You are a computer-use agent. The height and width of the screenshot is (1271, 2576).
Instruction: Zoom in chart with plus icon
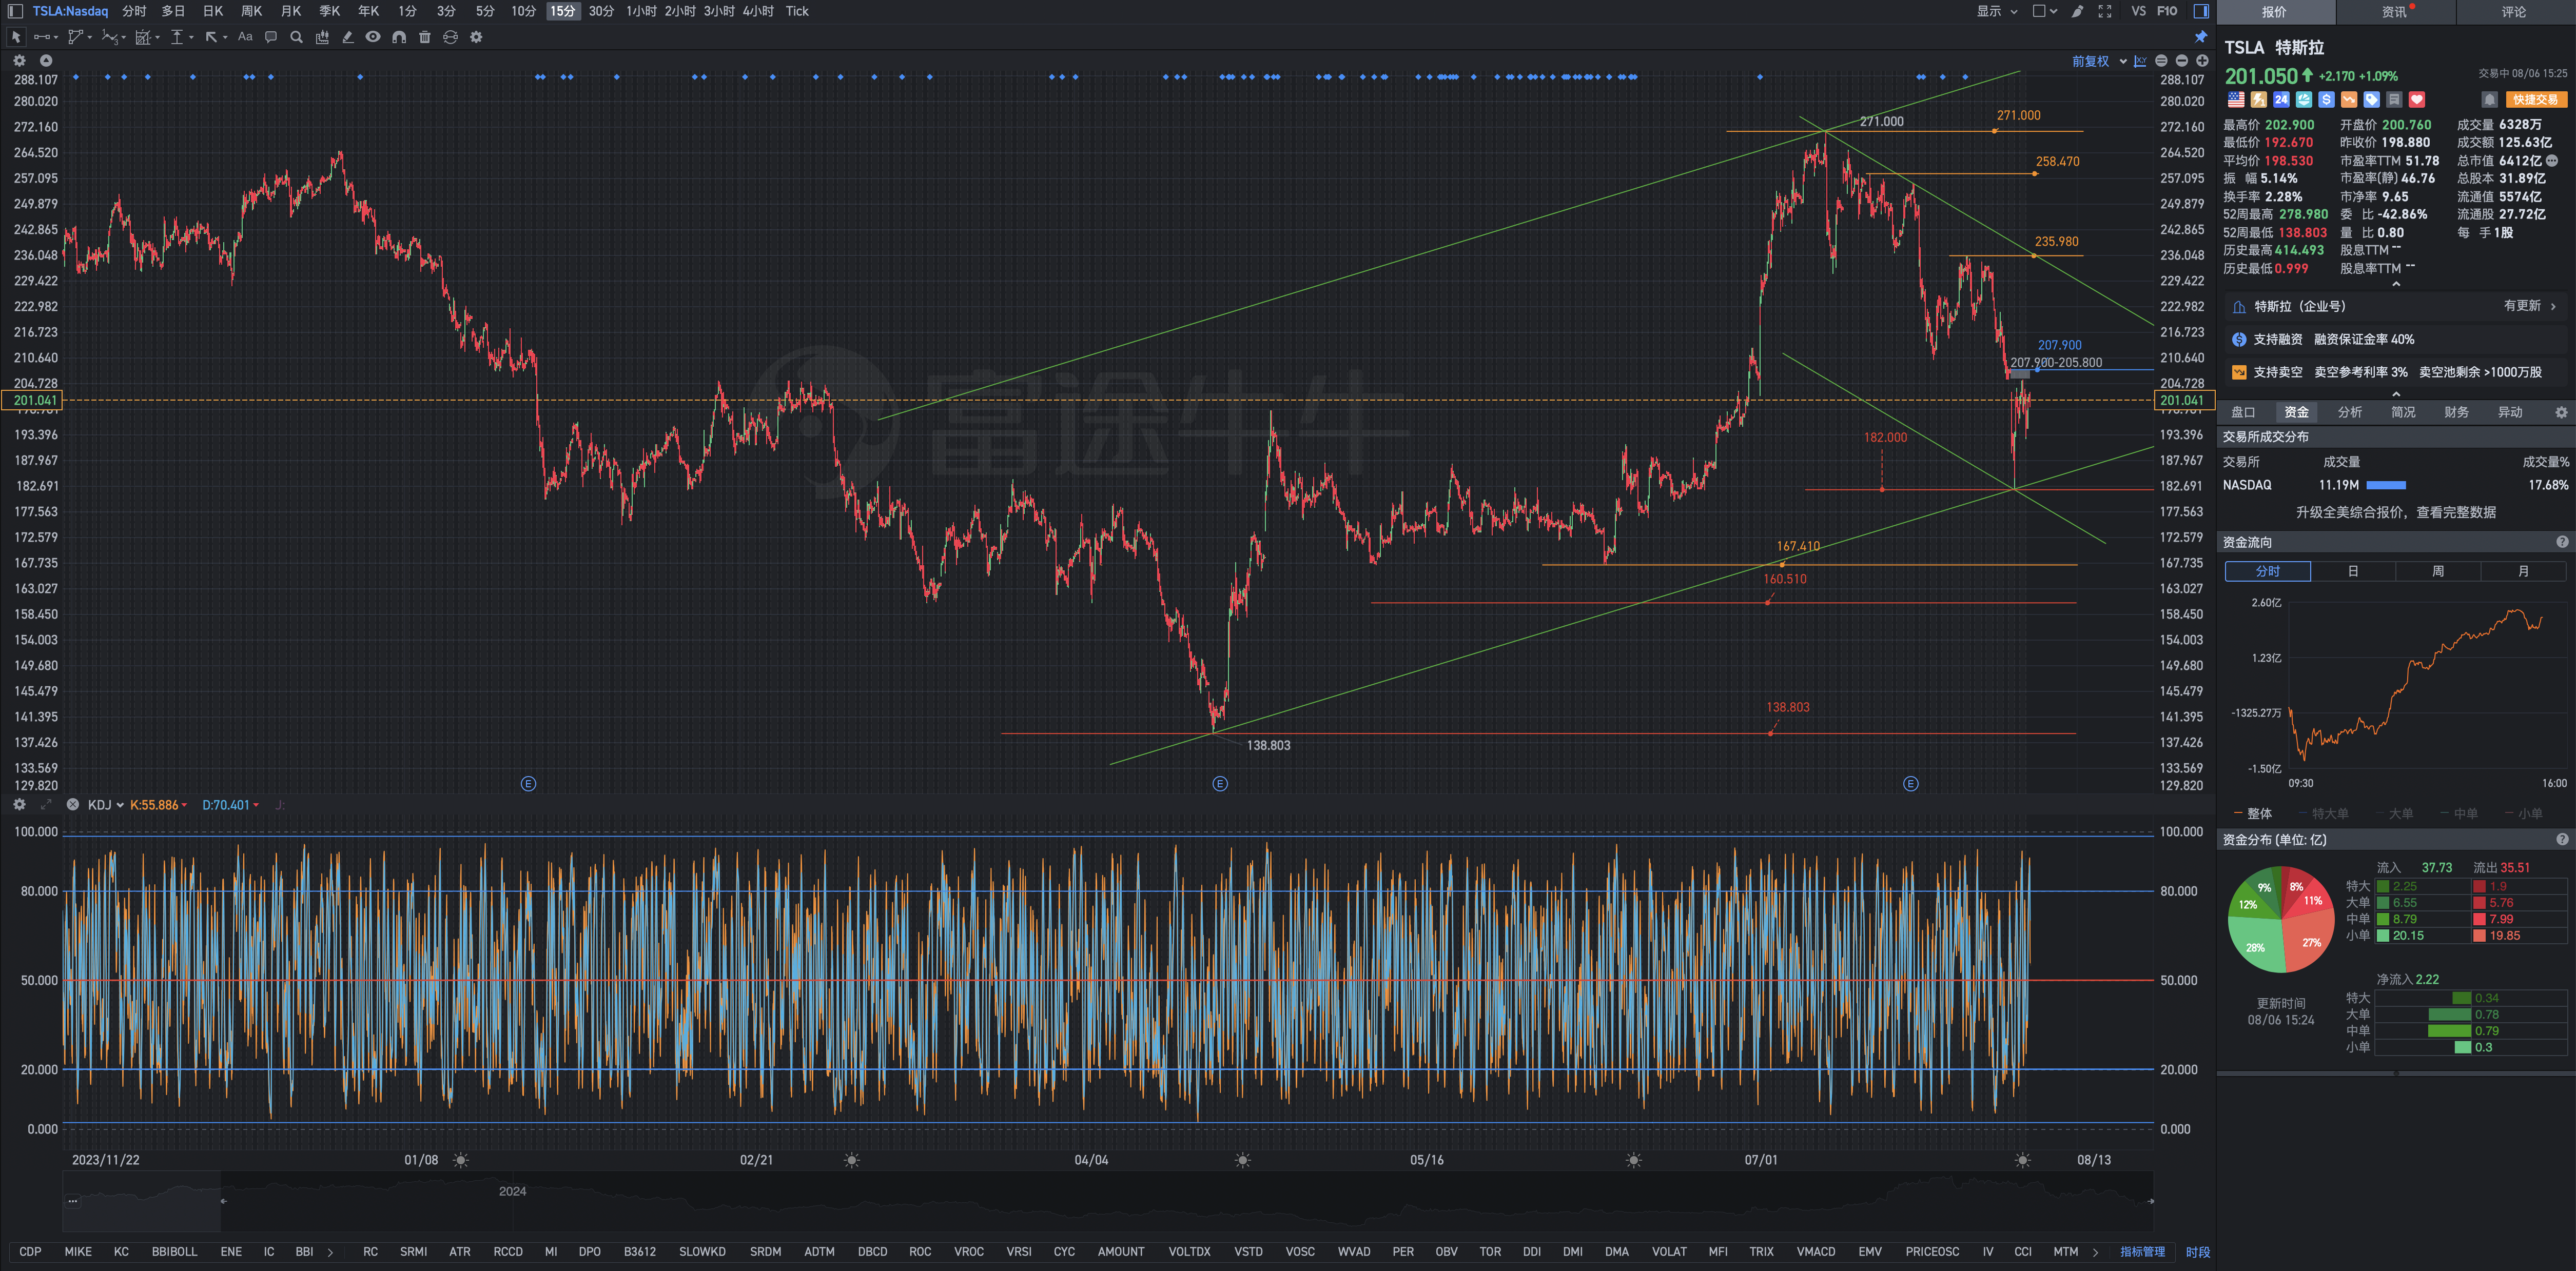(x=2202, y=61)
